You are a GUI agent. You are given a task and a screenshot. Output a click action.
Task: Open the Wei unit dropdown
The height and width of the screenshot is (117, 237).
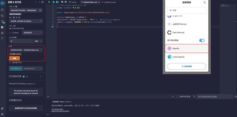point(38,41)
